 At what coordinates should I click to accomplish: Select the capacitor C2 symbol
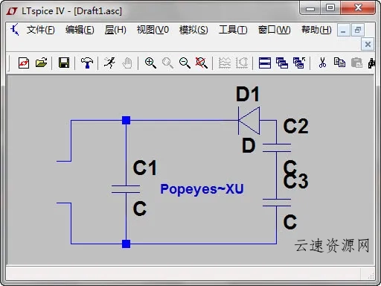[277, 147]
